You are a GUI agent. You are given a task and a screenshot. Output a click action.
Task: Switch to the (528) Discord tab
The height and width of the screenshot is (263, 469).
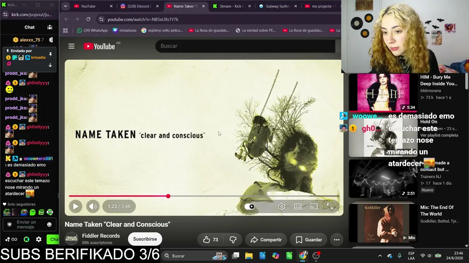(x=139, y=6)
